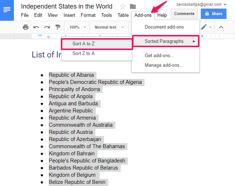Open editing mode dropdown arrow
The image size is (235, 186).
click(x=210, y=27)
